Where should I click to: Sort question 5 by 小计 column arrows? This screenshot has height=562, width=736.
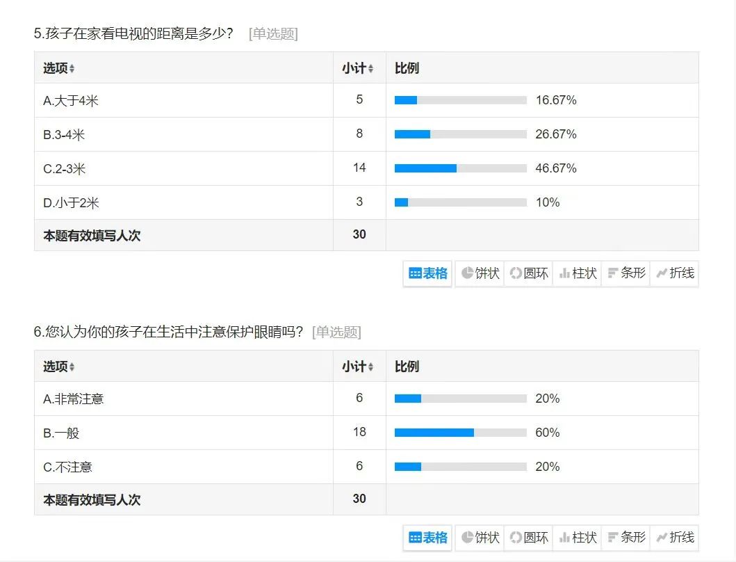tap(371, 69)
